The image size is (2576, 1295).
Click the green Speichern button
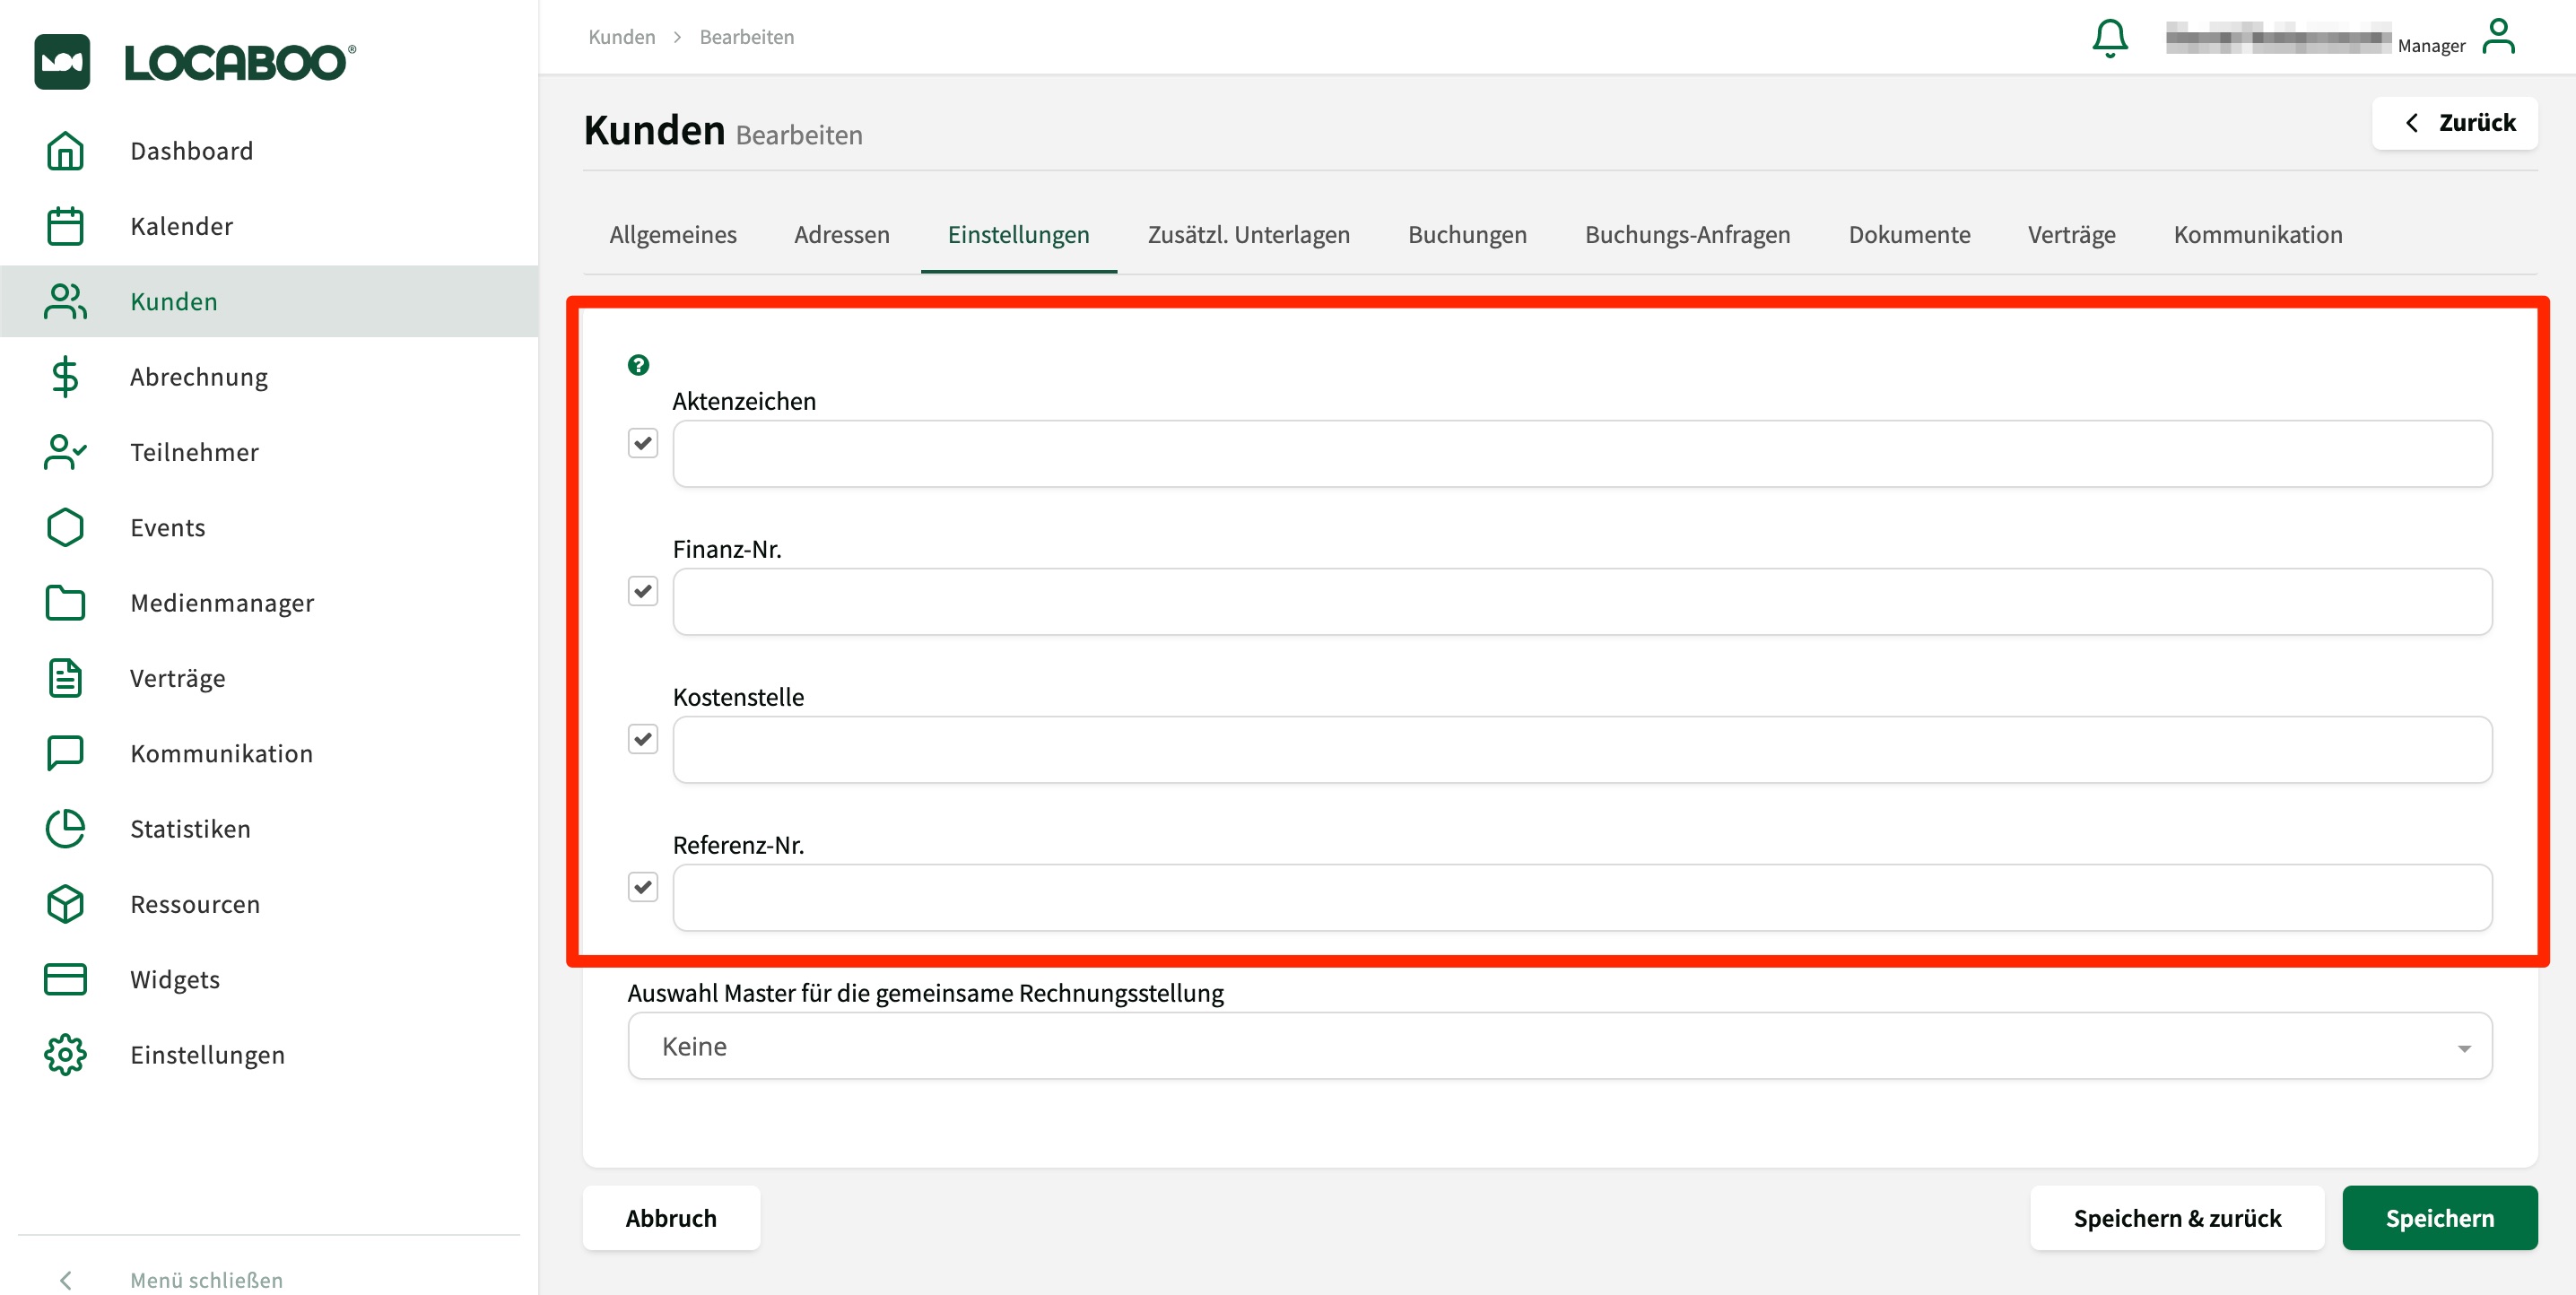[x=2439, y=1218]
